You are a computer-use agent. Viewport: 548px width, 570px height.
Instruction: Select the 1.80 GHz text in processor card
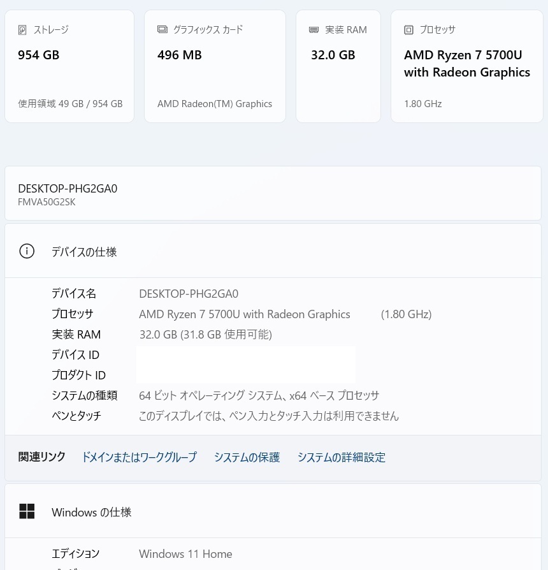click(423, 103)
